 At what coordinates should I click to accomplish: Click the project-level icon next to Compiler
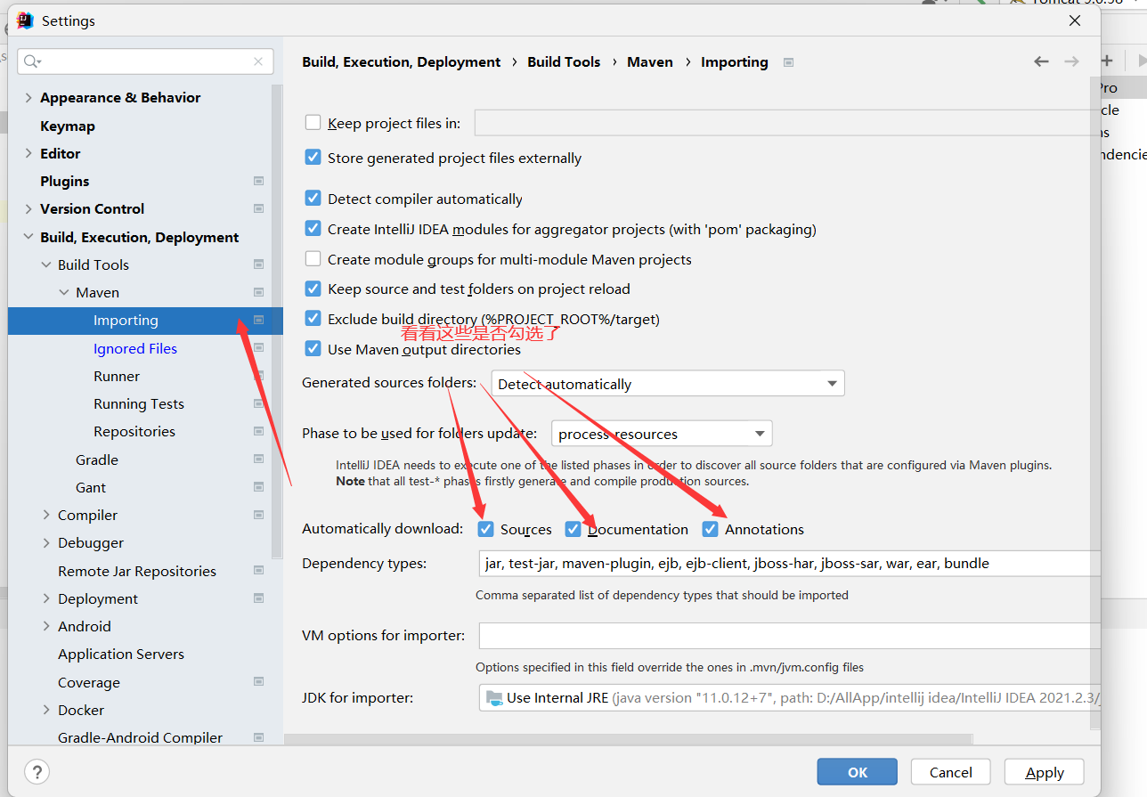click(258, 515)
